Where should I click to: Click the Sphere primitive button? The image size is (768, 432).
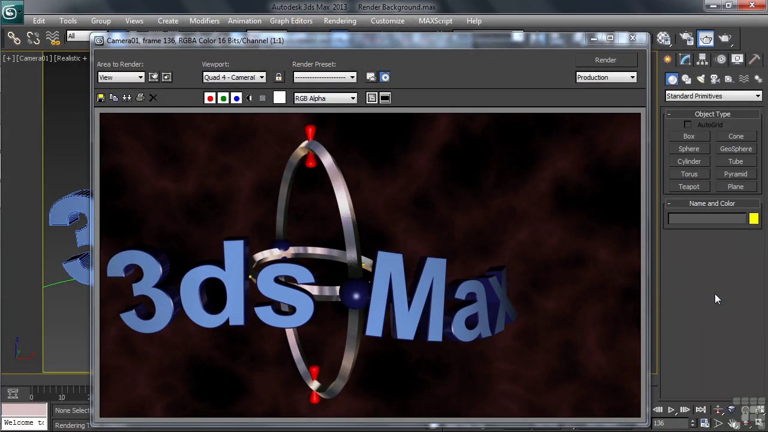tap(689, 149)
